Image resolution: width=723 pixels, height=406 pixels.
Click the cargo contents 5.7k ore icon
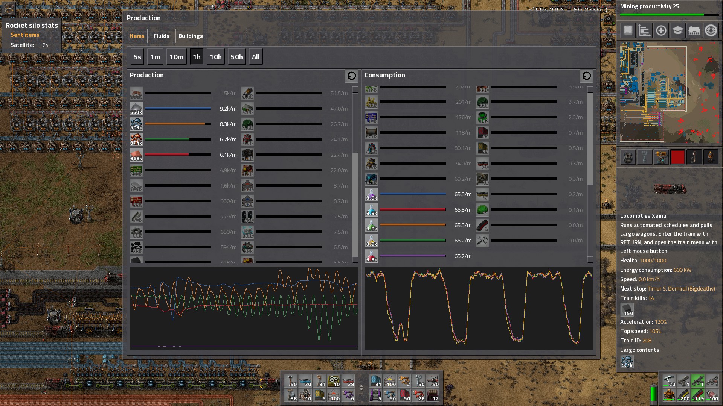pyautogui.click(x=627, y=362)
